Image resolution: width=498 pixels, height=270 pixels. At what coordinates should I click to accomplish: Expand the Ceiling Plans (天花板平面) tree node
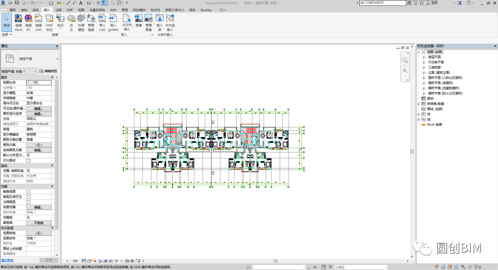[424, 62]
